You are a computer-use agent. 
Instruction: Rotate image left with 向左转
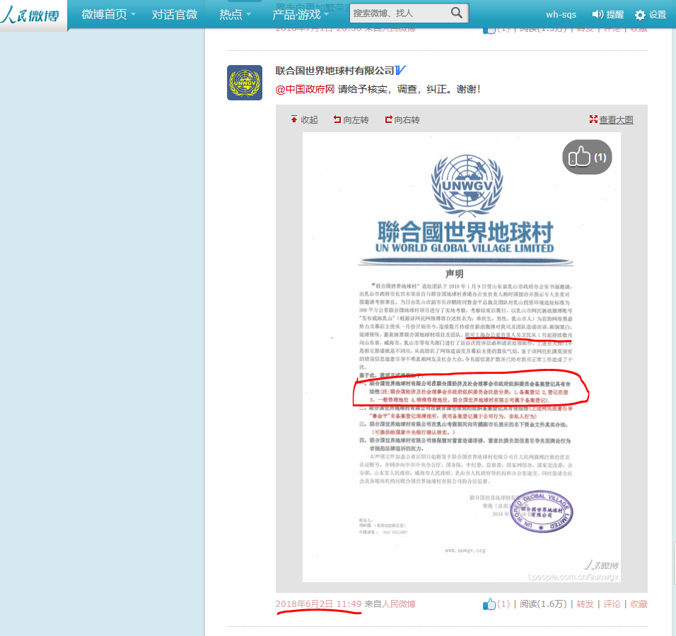[351, 120]
